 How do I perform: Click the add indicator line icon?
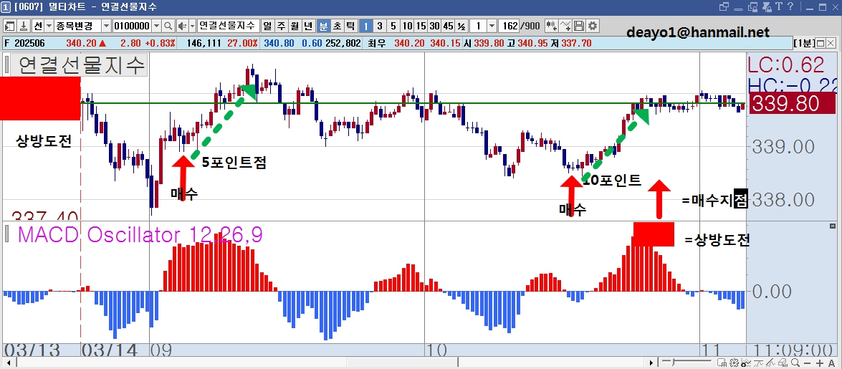click(565, 26)
